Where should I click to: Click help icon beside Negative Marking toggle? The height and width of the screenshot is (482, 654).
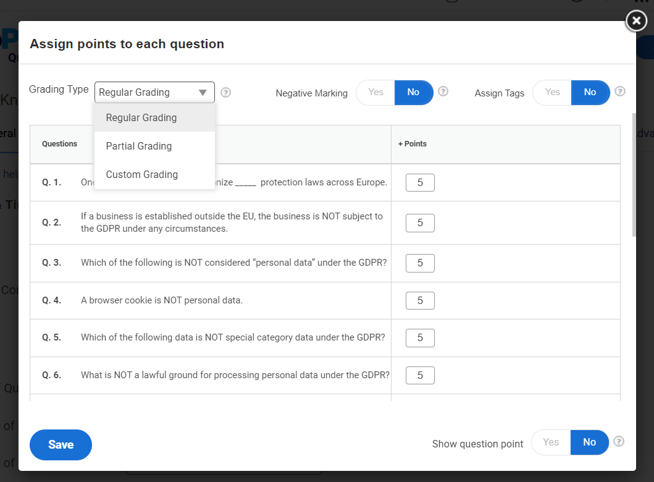443,91
